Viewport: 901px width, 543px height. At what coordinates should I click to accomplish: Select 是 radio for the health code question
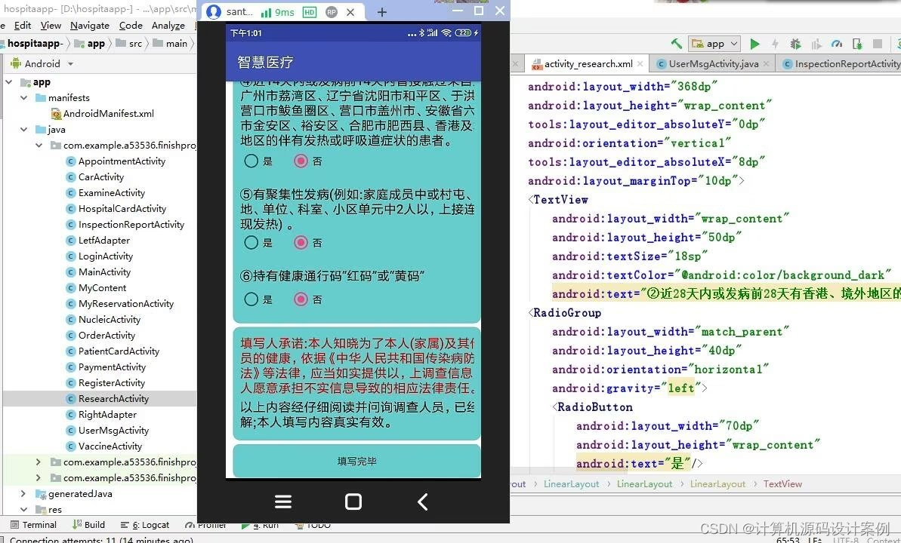pyautogui.click(x=250, y=299)
